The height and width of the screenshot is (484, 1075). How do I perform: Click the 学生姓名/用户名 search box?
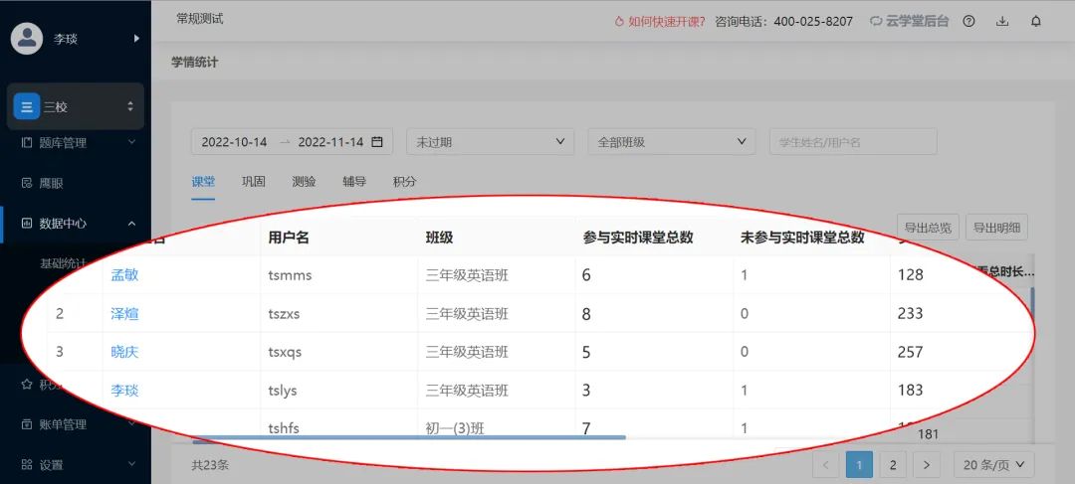point(853,142)
